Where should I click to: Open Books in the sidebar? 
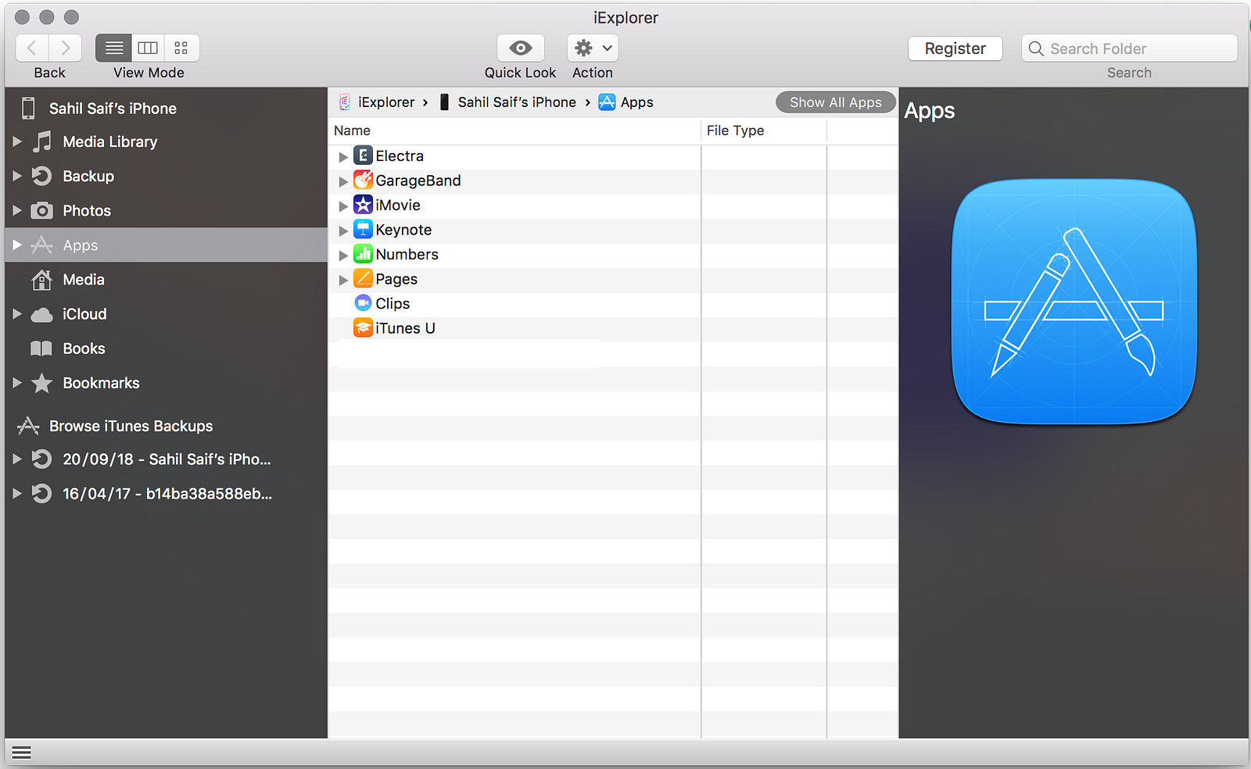166,348
